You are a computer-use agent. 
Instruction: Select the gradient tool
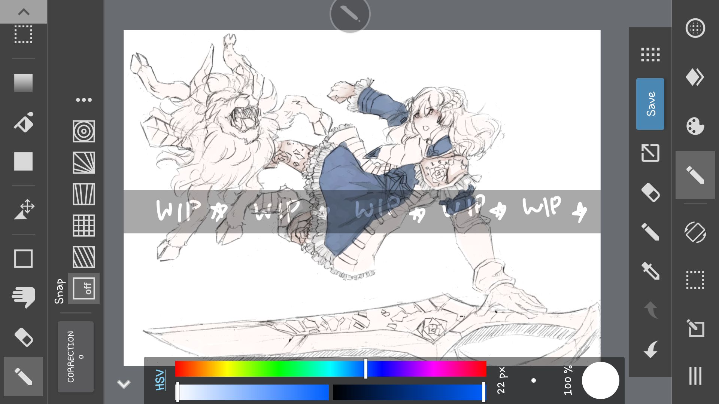[x=22, y=82]
